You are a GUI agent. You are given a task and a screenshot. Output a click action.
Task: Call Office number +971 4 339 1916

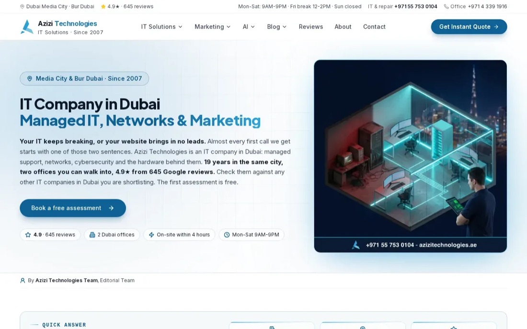coord(487,6)
